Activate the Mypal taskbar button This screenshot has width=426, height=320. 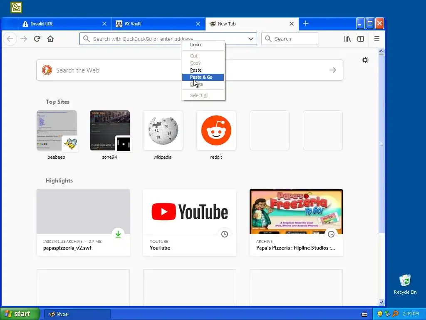(x=77, y=314)
